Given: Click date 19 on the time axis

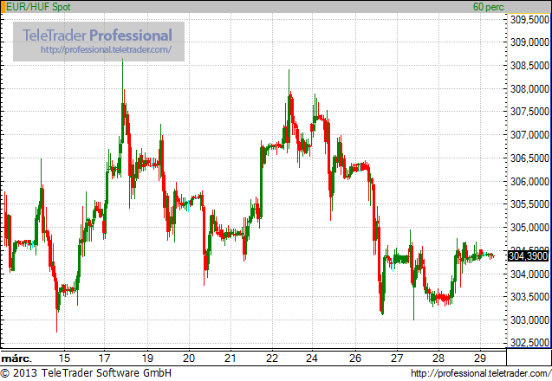Looking at the screenshot, I should [x=147, y=358].
